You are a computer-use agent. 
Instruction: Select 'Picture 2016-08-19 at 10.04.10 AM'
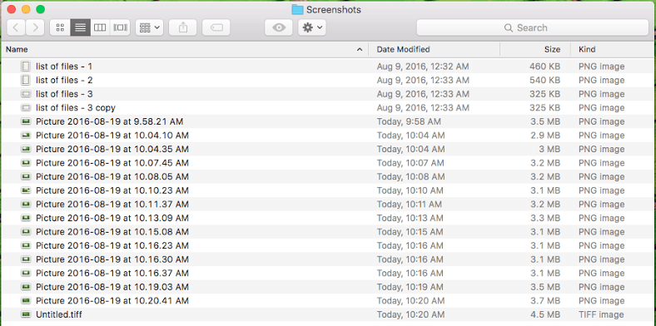[112, 136]
